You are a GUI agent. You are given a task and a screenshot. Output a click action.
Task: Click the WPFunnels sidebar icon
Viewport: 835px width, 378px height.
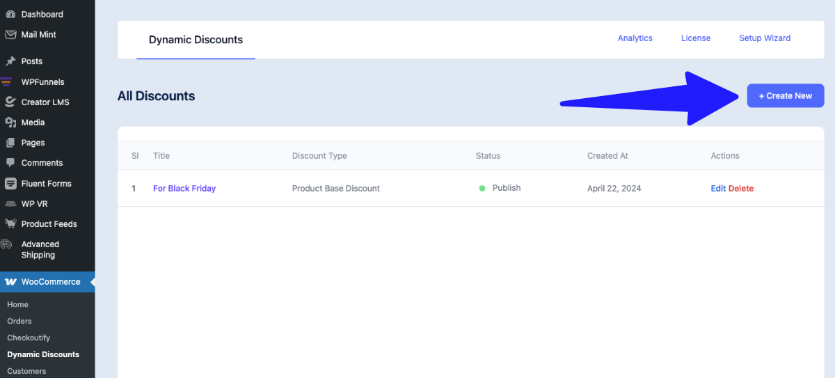[7, 81]
